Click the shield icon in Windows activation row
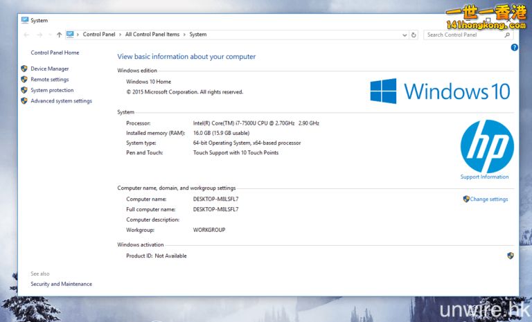This screenshot has height=322, width=532. pos(511,256)
